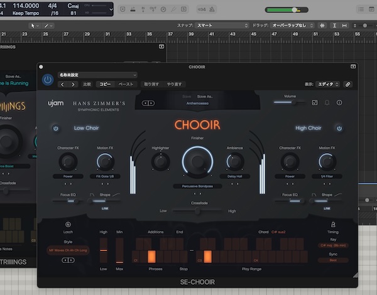
Task: Click the horizontal auto zoom icon
Action: click(344, 25)
